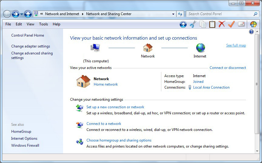Open the File menu
The width and height of the screenshot is (262, 163).
(x=8, y=24)
